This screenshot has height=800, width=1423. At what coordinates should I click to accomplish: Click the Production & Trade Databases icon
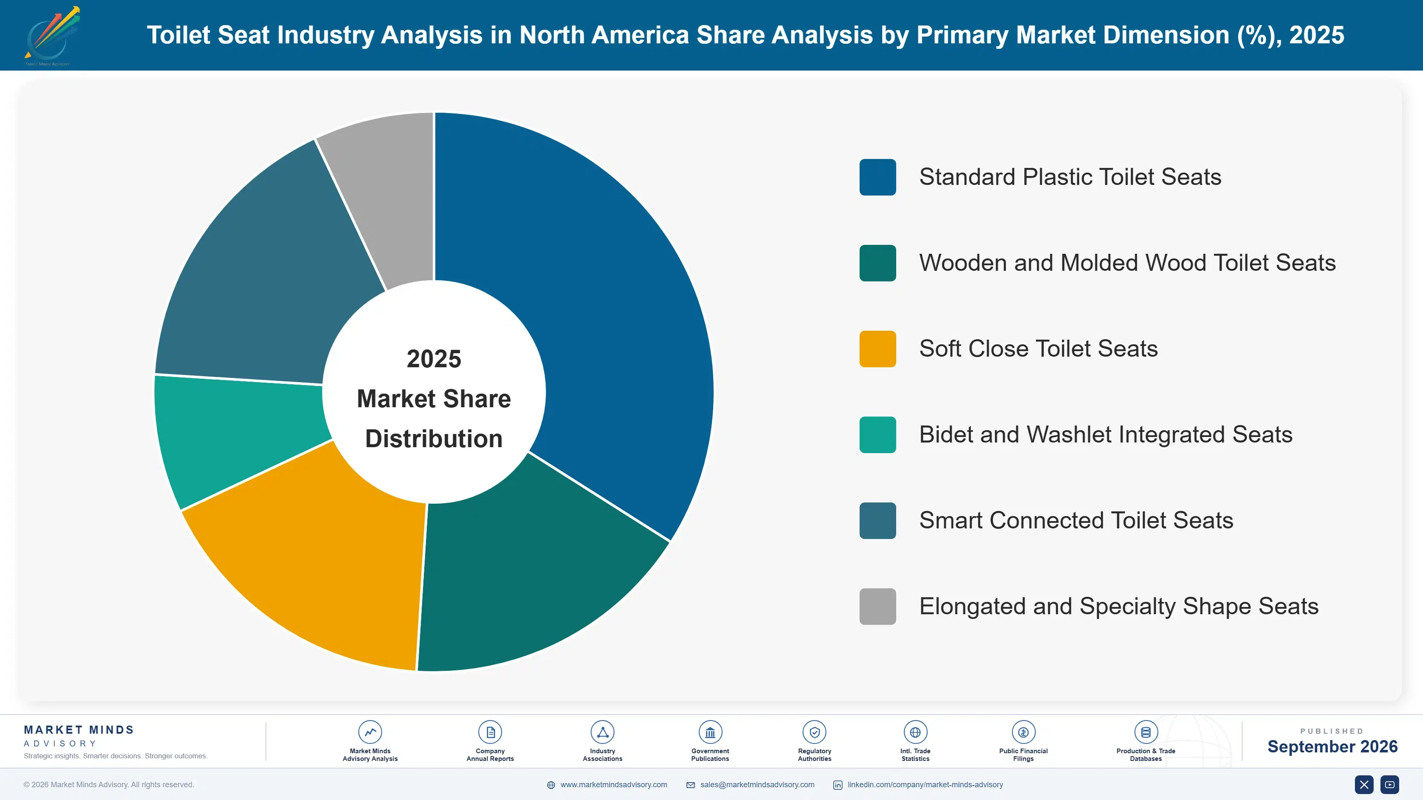click(1146, 732)
